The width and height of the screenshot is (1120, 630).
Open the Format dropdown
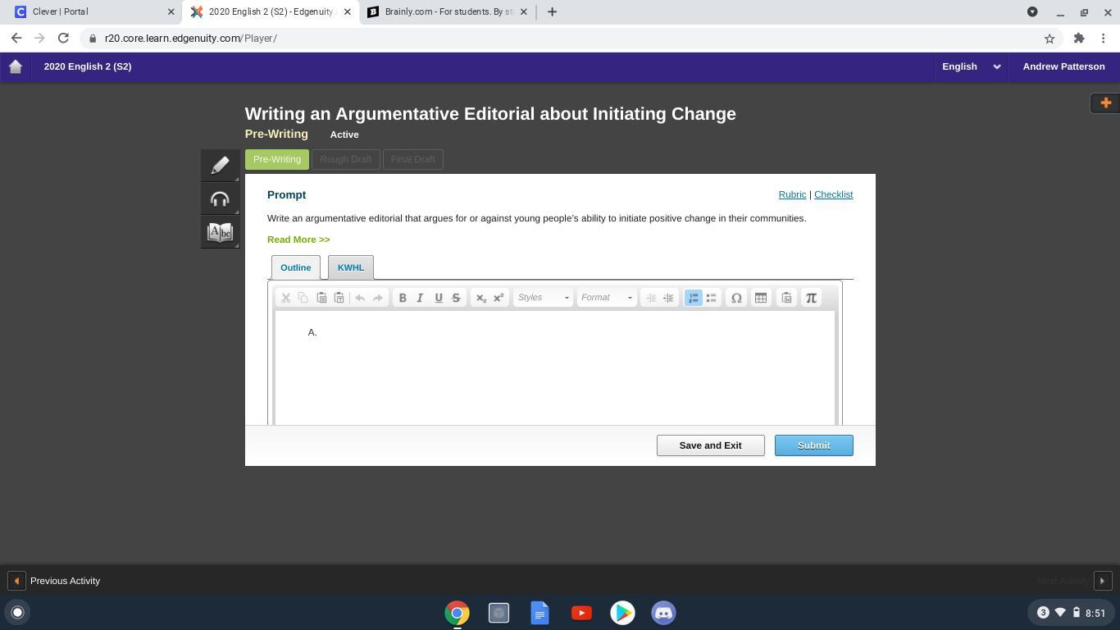(607, 298)
